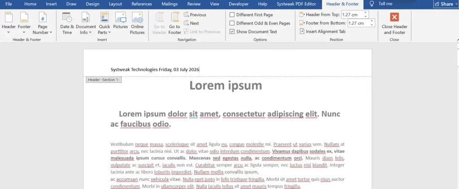The image size is (459, 189).
Task: Open the Page Number dropdown
Action: (x=43, y=23)
